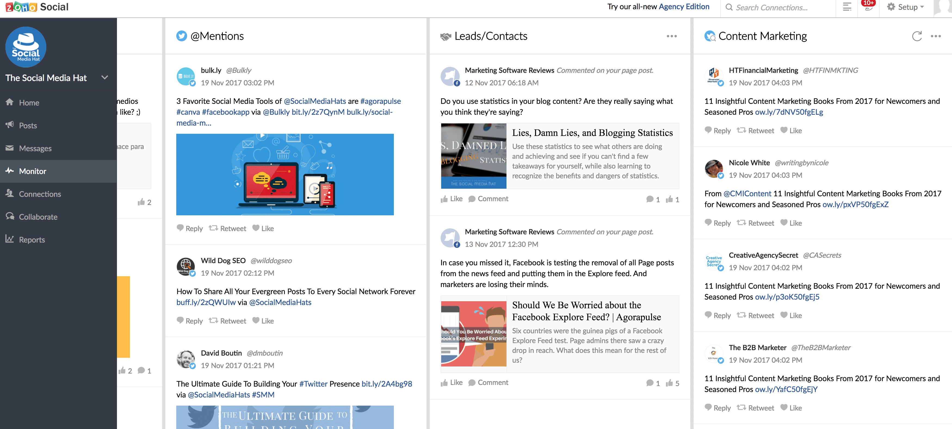Open the notifications icon with 10+ badge
This screenshot has height=429, width=952.
[868, 7]
